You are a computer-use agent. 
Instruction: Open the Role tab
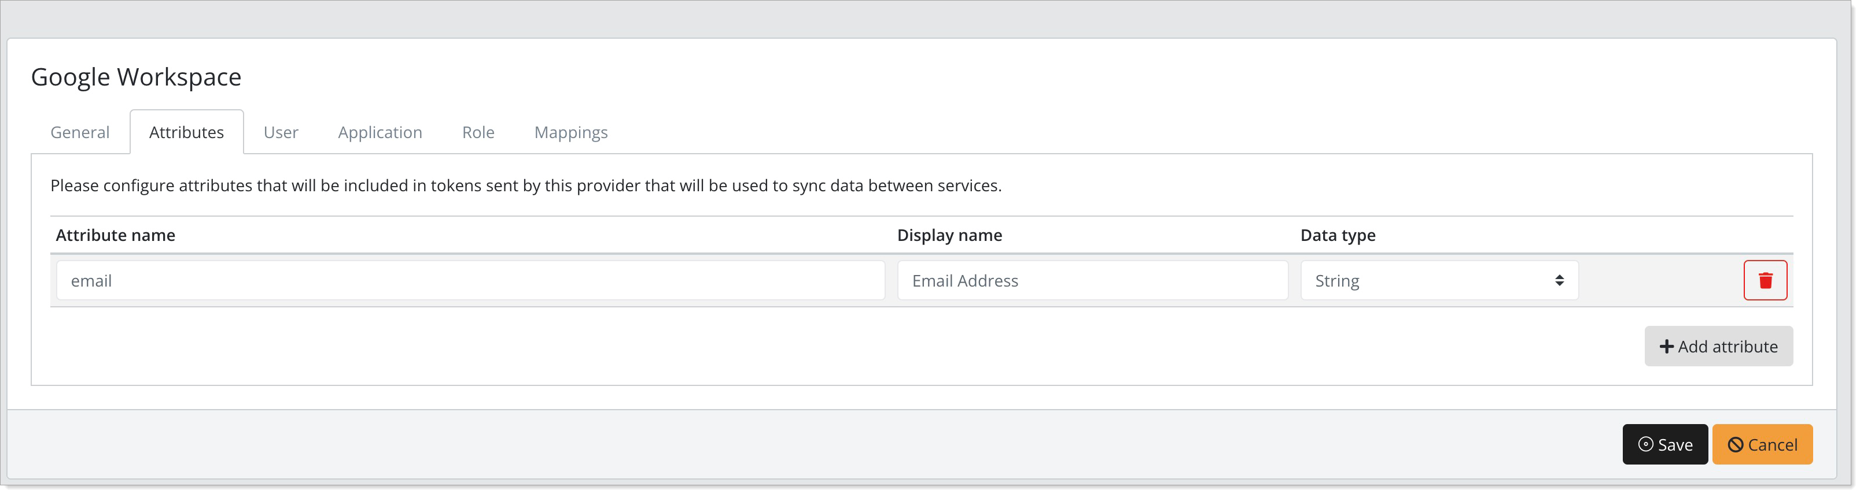(478, 132)
